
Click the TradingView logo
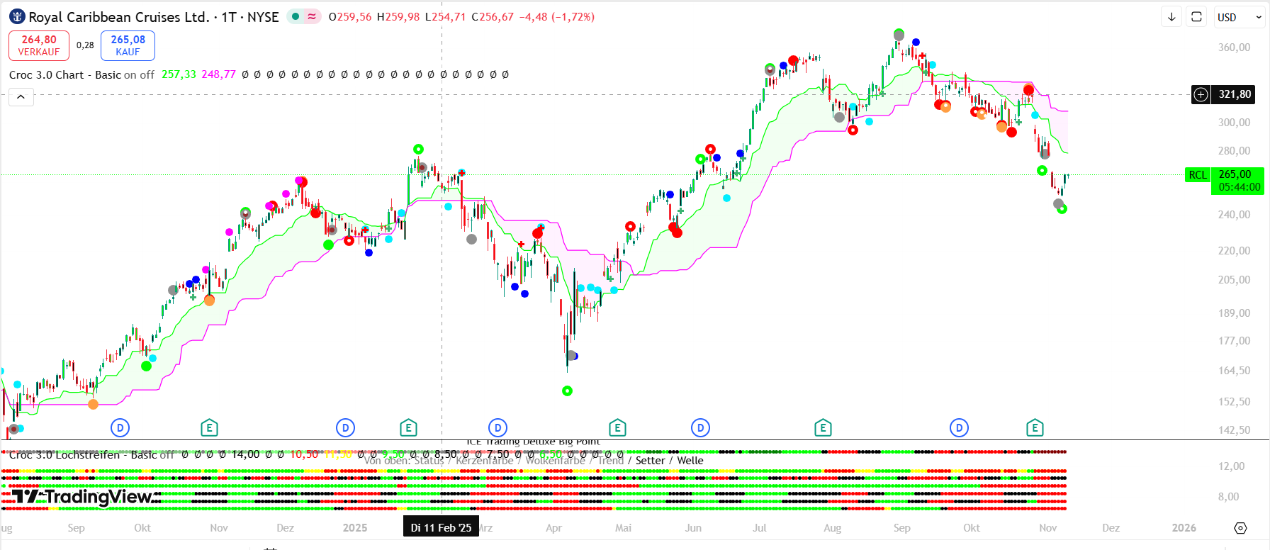click(85, 497)
